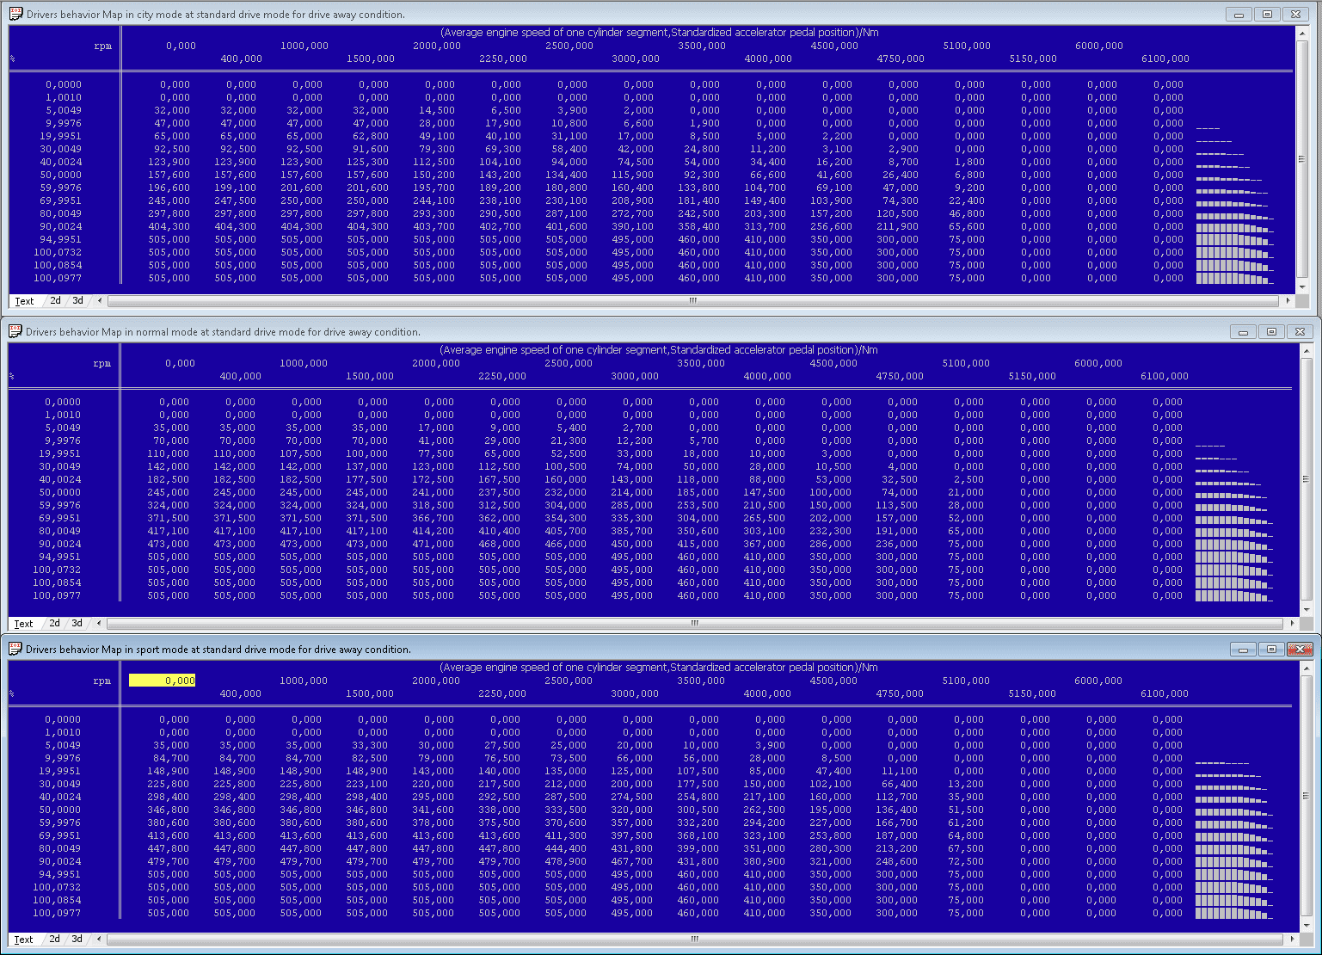This screenshot has height=955, width=1322.
Task: Click the city mode window's title bar icon
Action: [x=15, y=14]
